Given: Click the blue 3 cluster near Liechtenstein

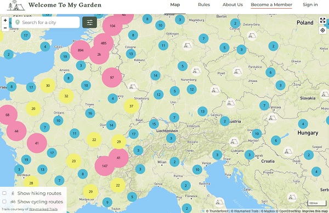Looking at the screenshot, I should (171, 138).
